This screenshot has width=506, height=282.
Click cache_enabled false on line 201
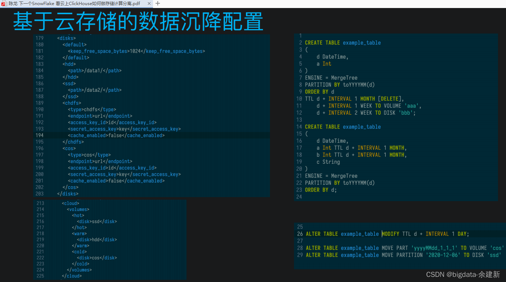click(x=116, y=181)
